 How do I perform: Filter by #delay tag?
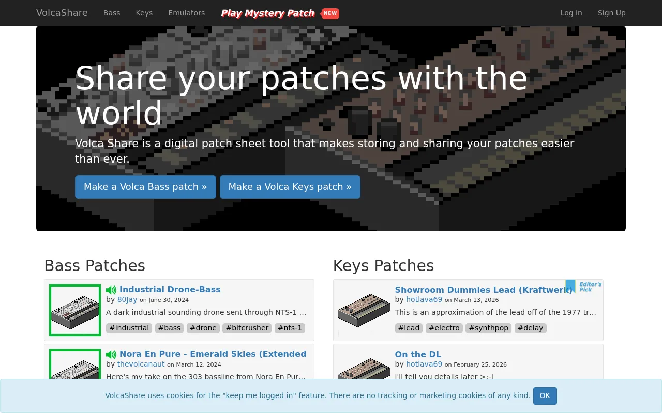(x=530, y=328)
